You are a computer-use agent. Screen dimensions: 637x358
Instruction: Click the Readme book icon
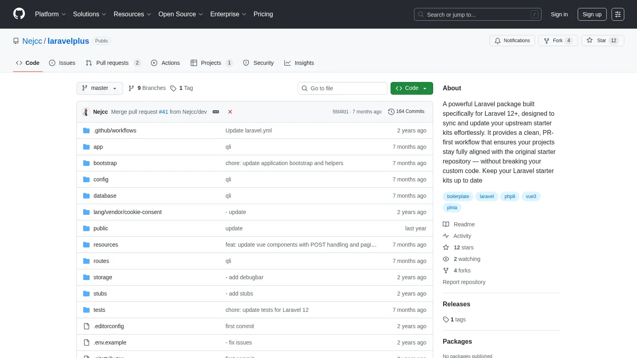pos(446,224)
